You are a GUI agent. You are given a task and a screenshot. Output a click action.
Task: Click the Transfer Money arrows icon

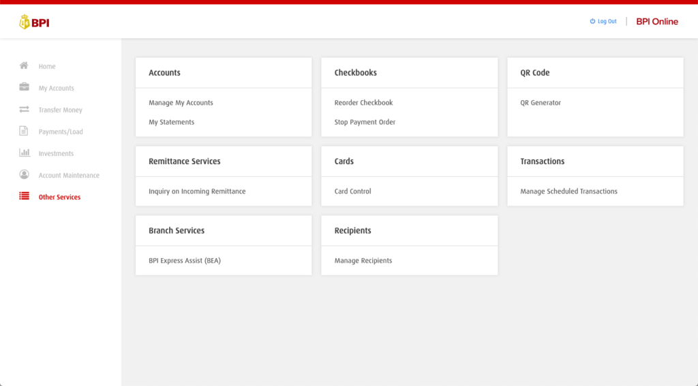point(24,110)
